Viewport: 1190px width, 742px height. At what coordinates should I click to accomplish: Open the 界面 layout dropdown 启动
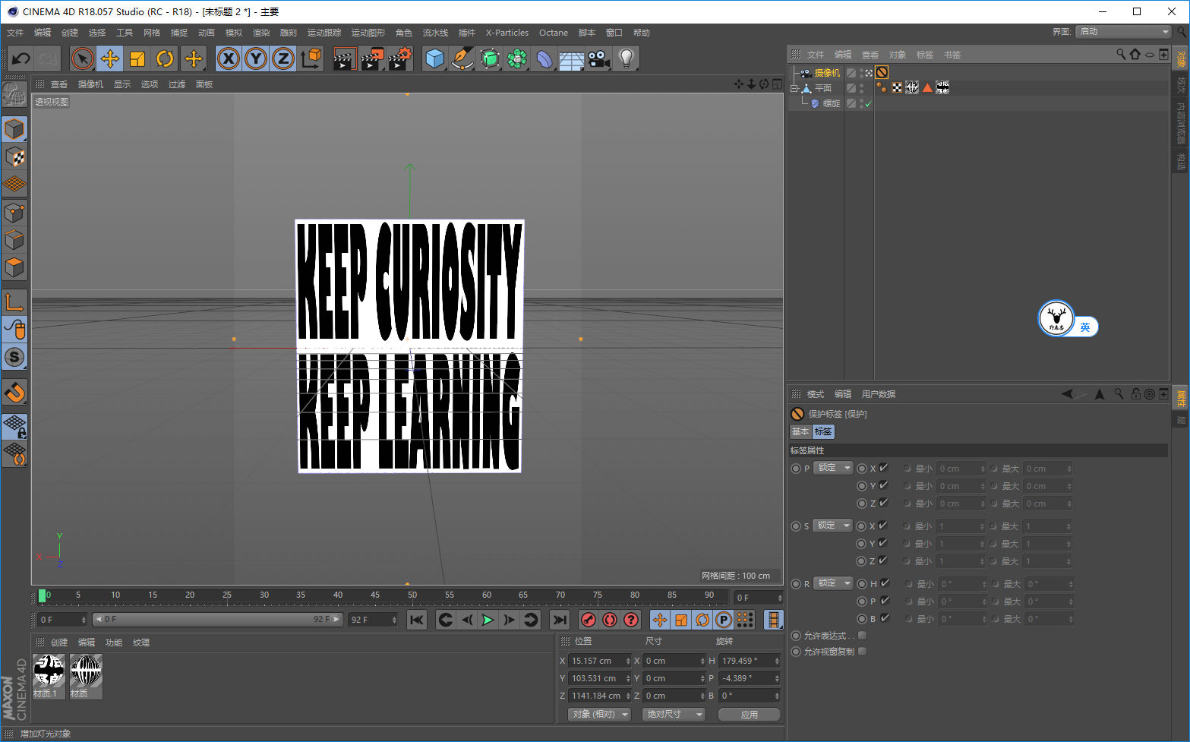click(x=1124, y=32)
